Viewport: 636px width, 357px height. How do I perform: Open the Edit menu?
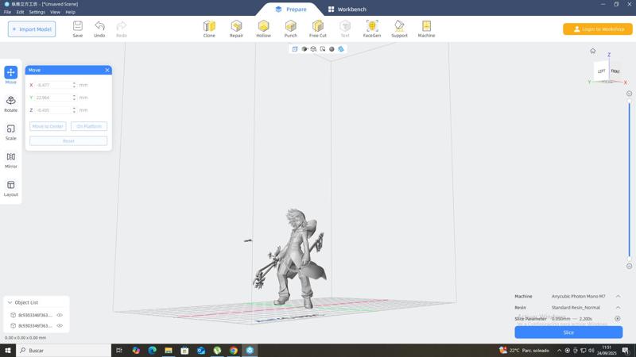21,12
